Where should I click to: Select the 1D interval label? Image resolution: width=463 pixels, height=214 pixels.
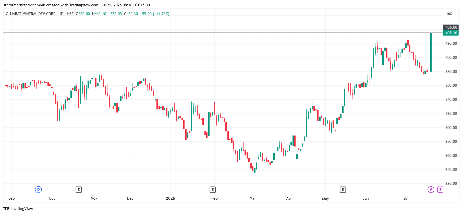pos(61,14)
